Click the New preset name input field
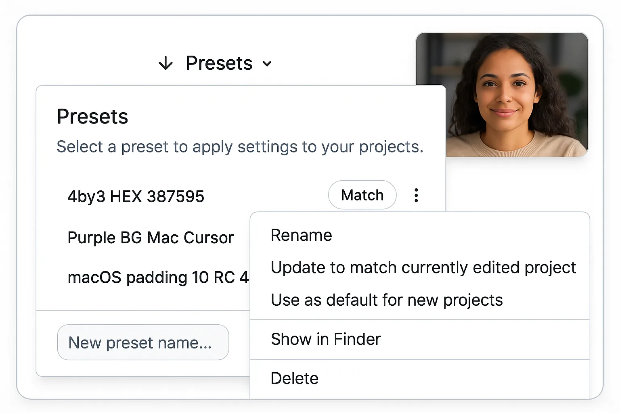The height and width of the screenshot is (413, 620). 143,342
